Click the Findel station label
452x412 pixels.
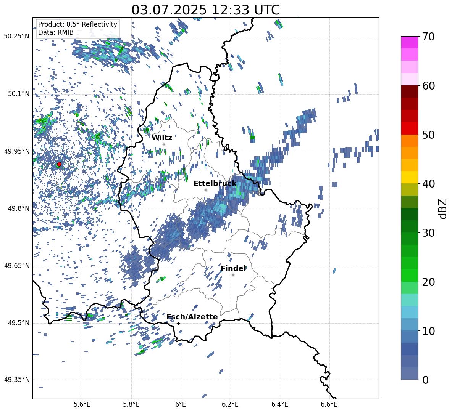tap(233, 268)
